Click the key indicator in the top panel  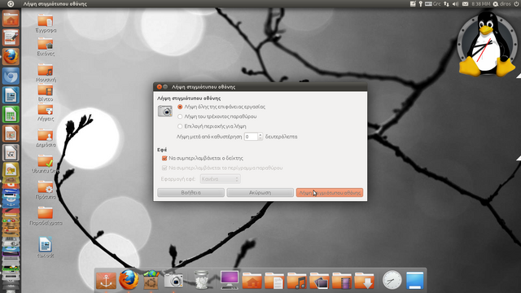pos(421,4)
